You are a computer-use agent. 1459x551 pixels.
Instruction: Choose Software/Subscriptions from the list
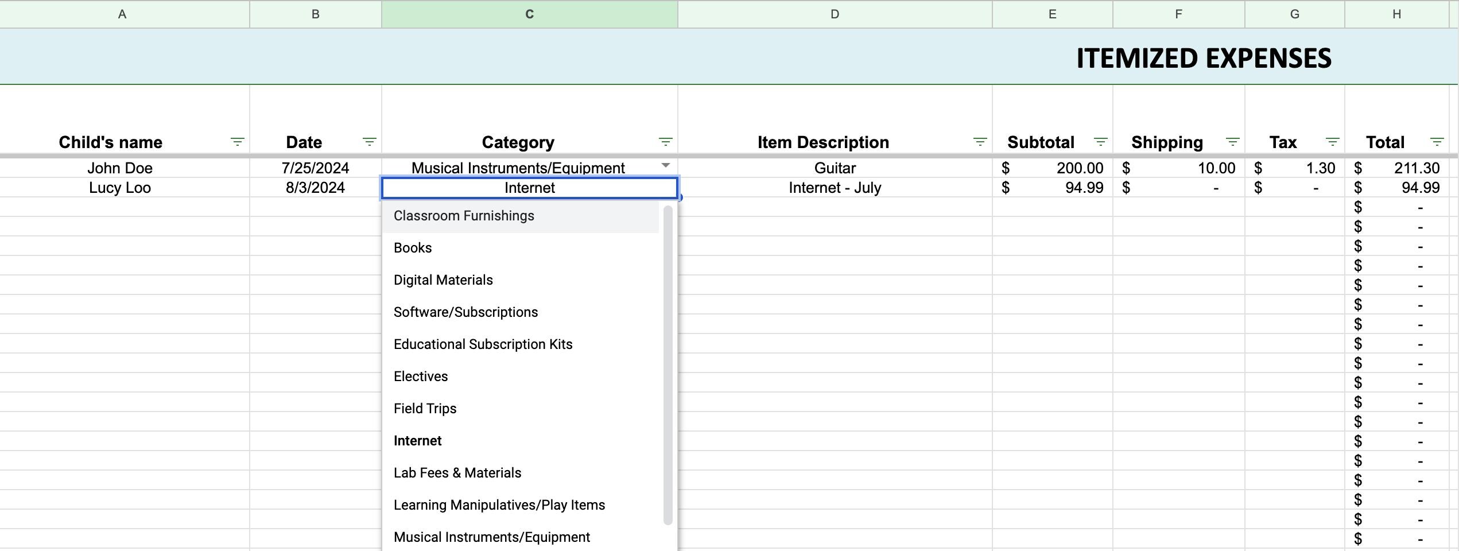(x=465, y=312)
